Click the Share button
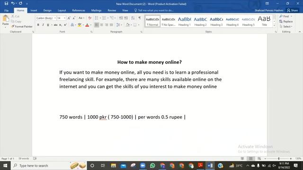The height and width of the screenshot is (170, 303). (293, 10)
